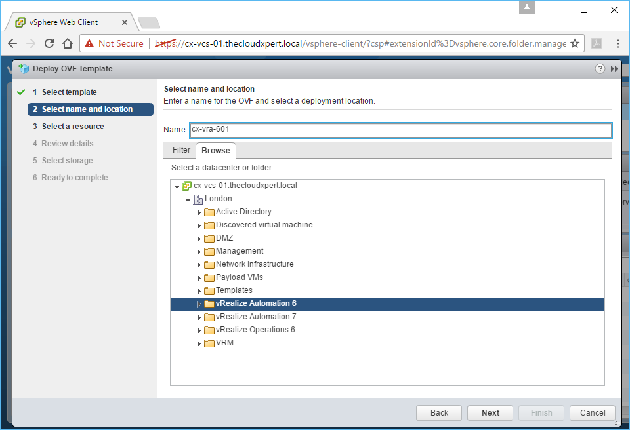Image resolution: width=630 pixels, height=430 pixels.
Task: Go to browser home page
Action: [67, 43]
